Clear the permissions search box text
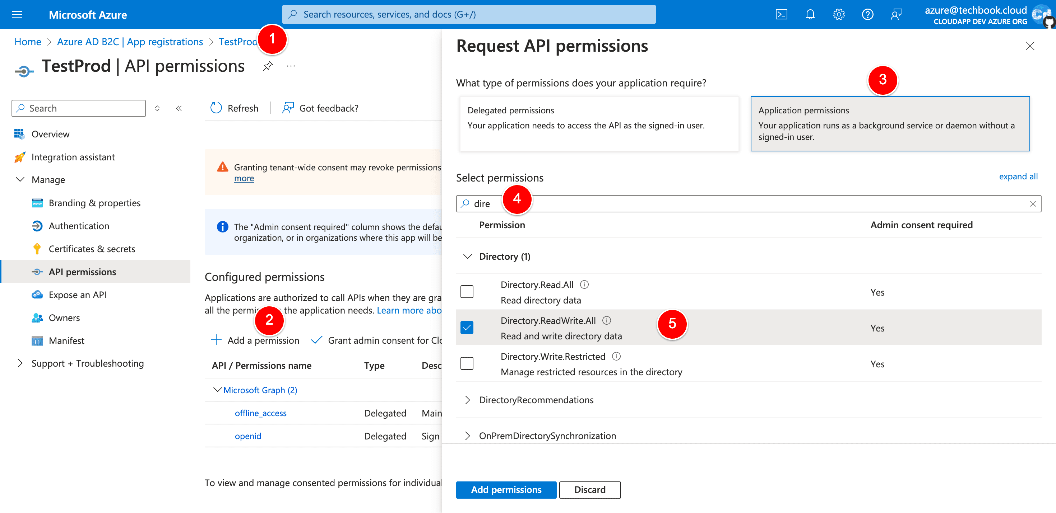The height and width of the screenshot is (513, 1056). point(1033,203)
